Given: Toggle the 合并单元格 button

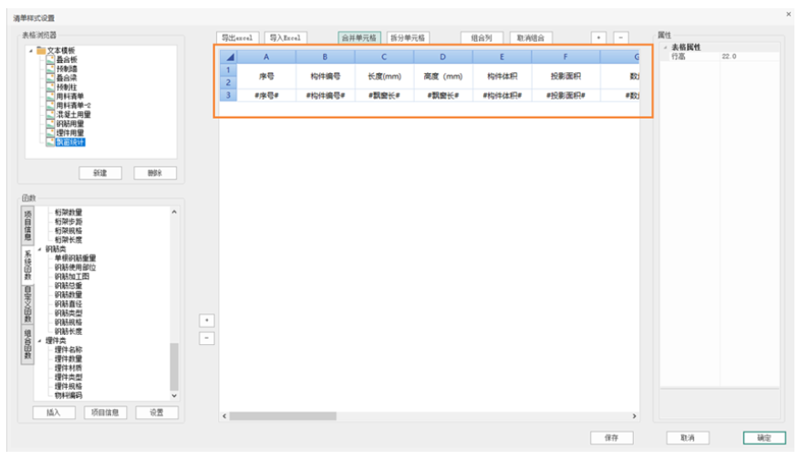Looking at the screenshot, I should tap(359, 37).
